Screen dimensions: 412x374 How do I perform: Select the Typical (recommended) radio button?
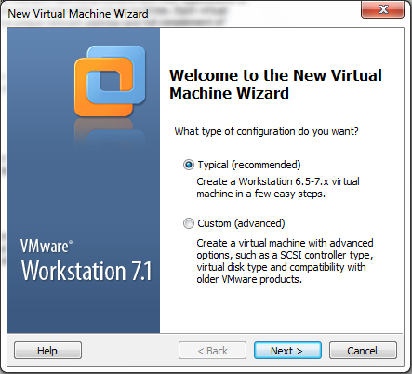click(x=189, y=165)
